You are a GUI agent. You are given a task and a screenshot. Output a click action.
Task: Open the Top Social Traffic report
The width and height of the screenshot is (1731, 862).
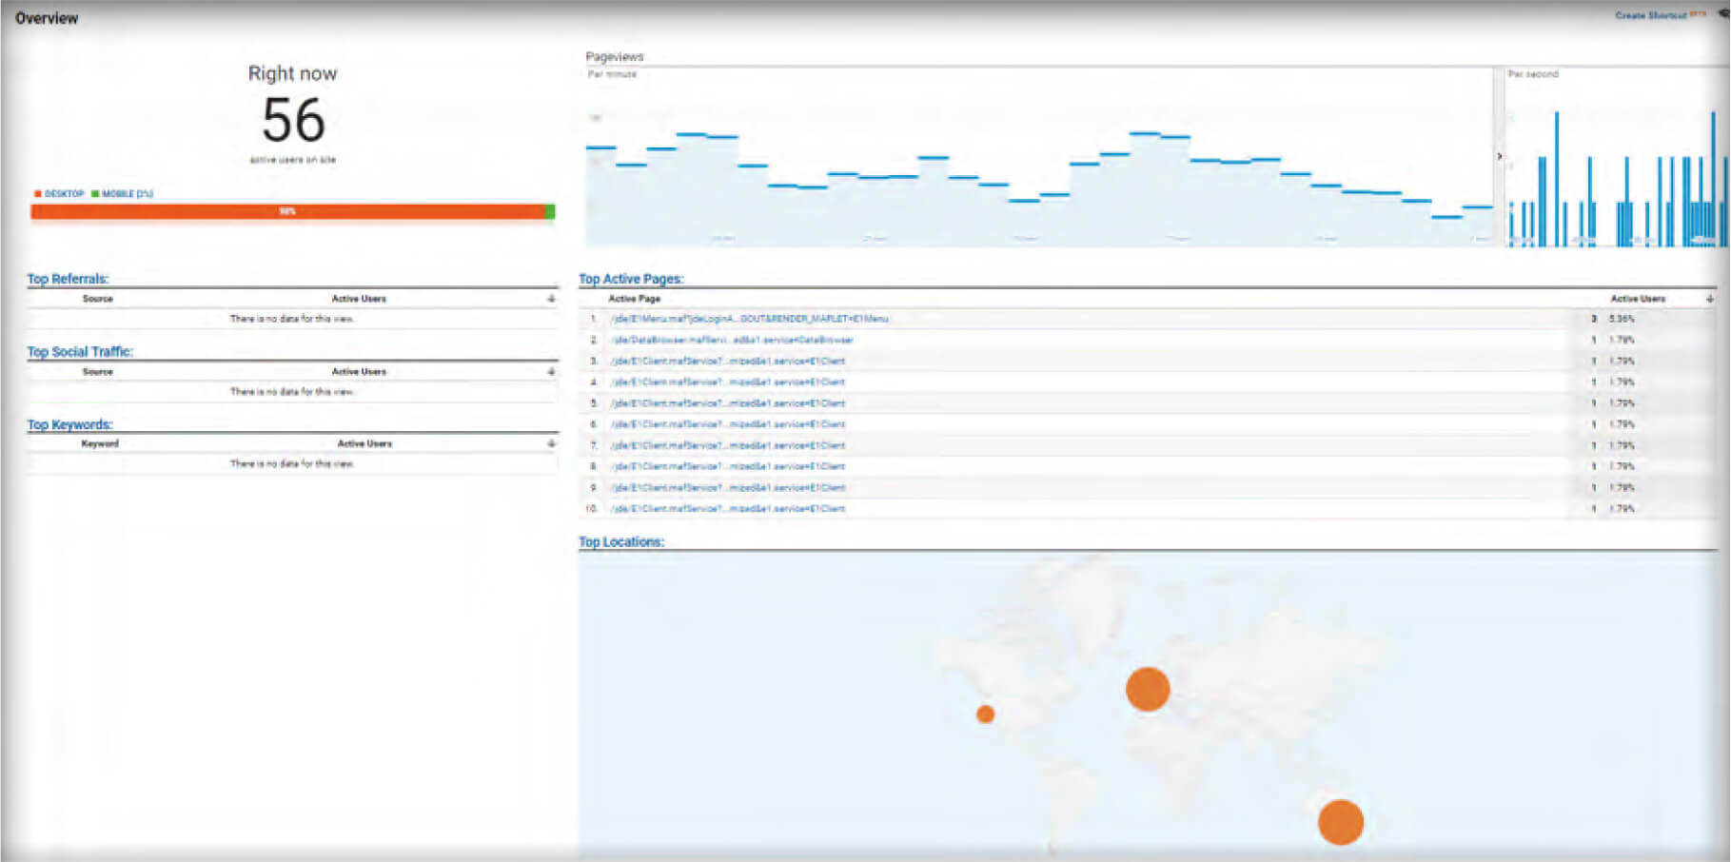[80, 352]
